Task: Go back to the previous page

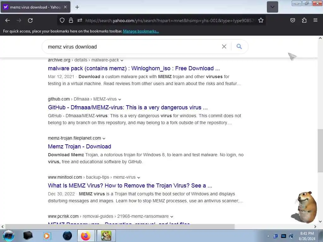Action: pos(8,20)
